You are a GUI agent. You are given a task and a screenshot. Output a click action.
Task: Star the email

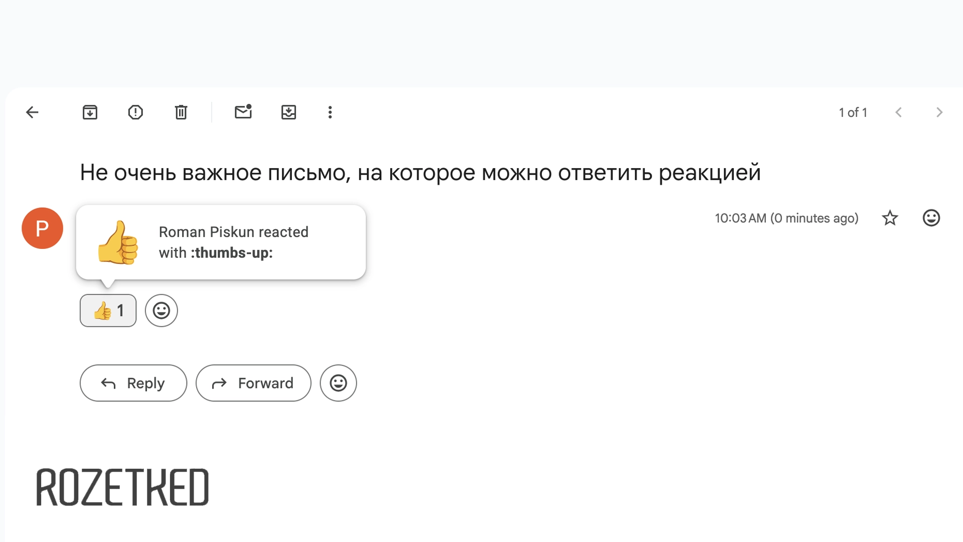[889, 218]
